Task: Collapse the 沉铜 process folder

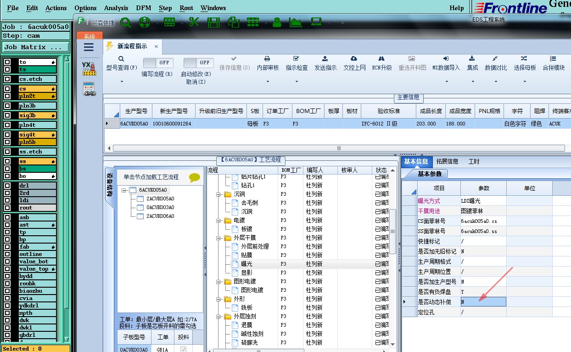Action: tap(218, 194)
